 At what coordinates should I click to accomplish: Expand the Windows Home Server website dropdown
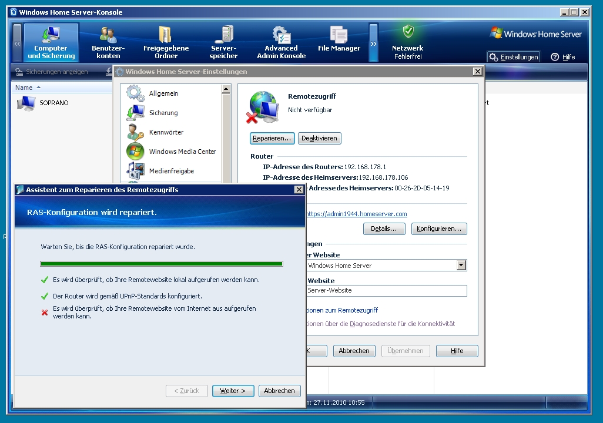tap(461, 266)
